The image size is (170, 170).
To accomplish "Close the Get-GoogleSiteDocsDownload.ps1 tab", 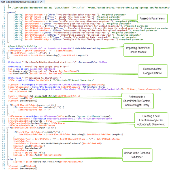I will click(41, 2).
